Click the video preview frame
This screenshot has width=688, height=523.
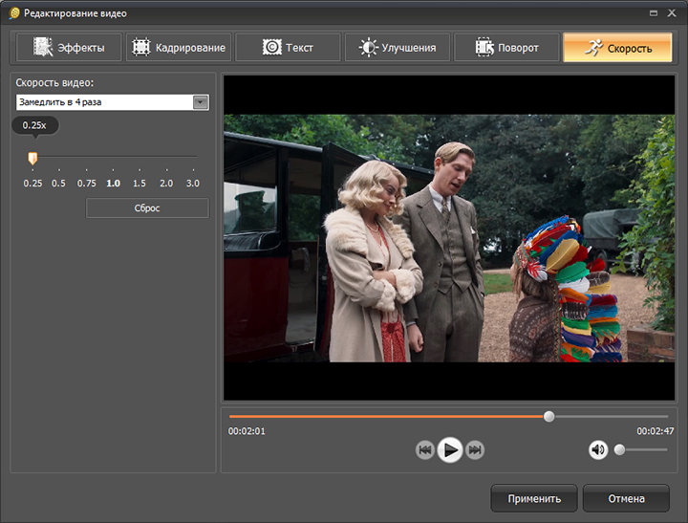449,238
